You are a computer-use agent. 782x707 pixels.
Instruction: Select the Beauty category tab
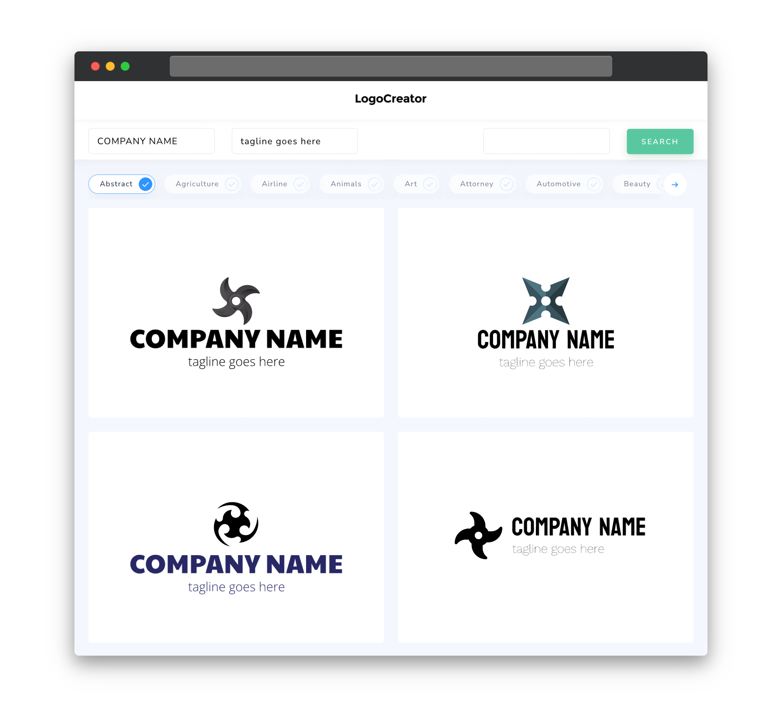pyautogui.click(x=637, y=184)
